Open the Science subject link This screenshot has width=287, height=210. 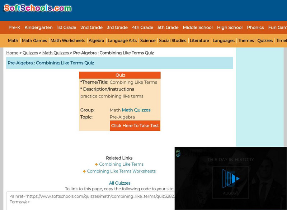coord(148,41)
